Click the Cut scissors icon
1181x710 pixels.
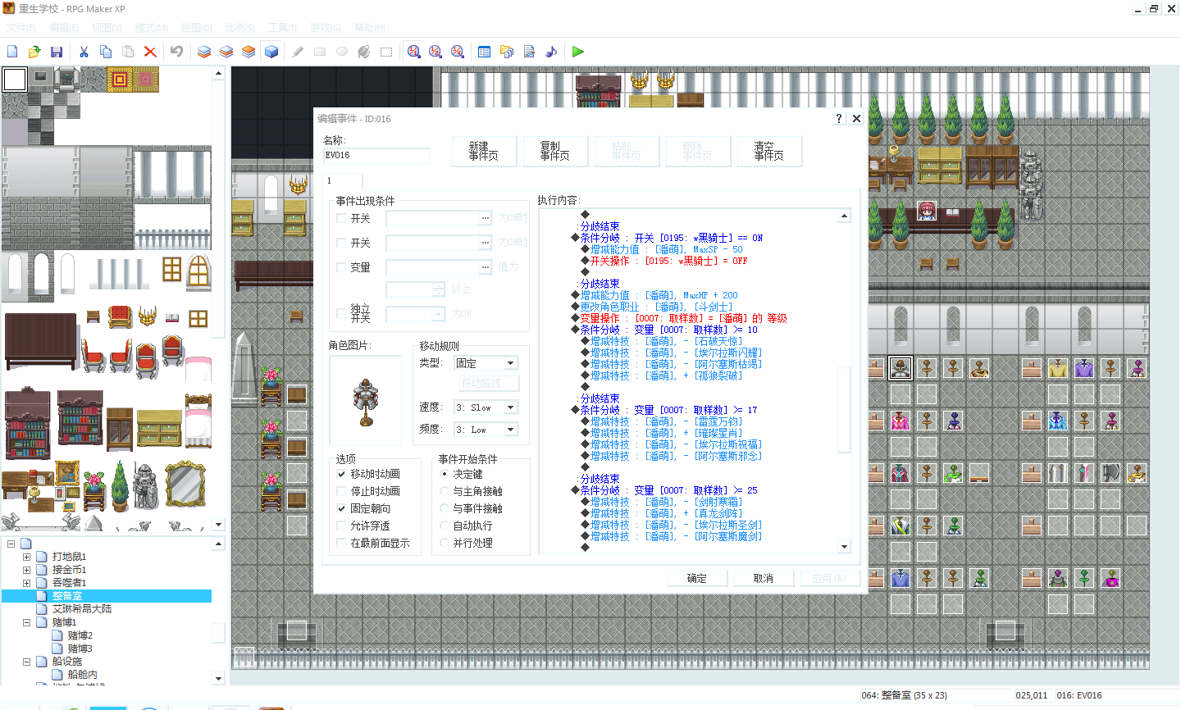[84, 52]
